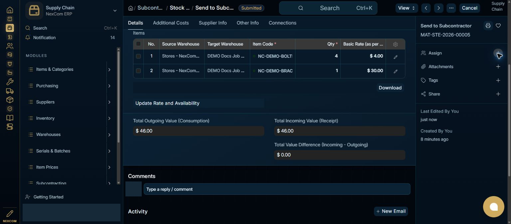Click the Submitted status badge
This screenshot has width=511, height=224.
pos(251,8)
